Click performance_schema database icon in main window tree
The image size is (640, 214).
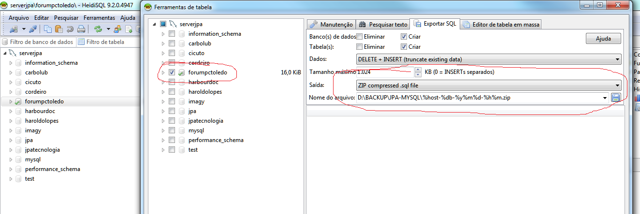coord(18,169)
